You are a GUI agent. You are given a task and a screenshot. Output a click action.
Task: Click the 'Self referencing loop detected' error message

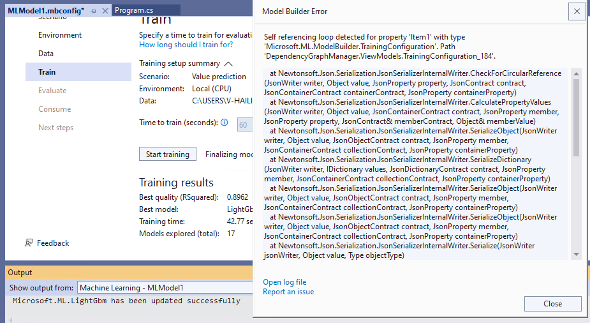click(x=380, y=47)
